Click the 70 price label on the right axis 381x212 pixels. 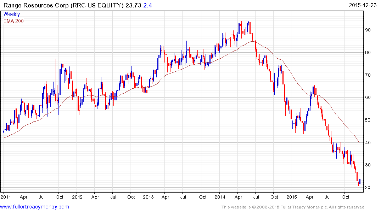pos(370,75)
